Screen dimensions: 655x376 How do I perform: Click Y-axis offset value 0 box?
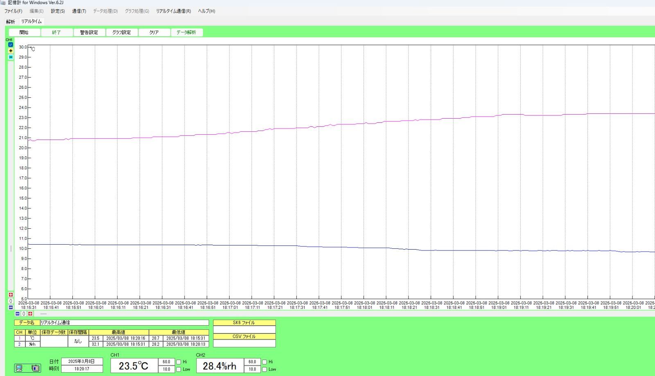coord(11,301)
